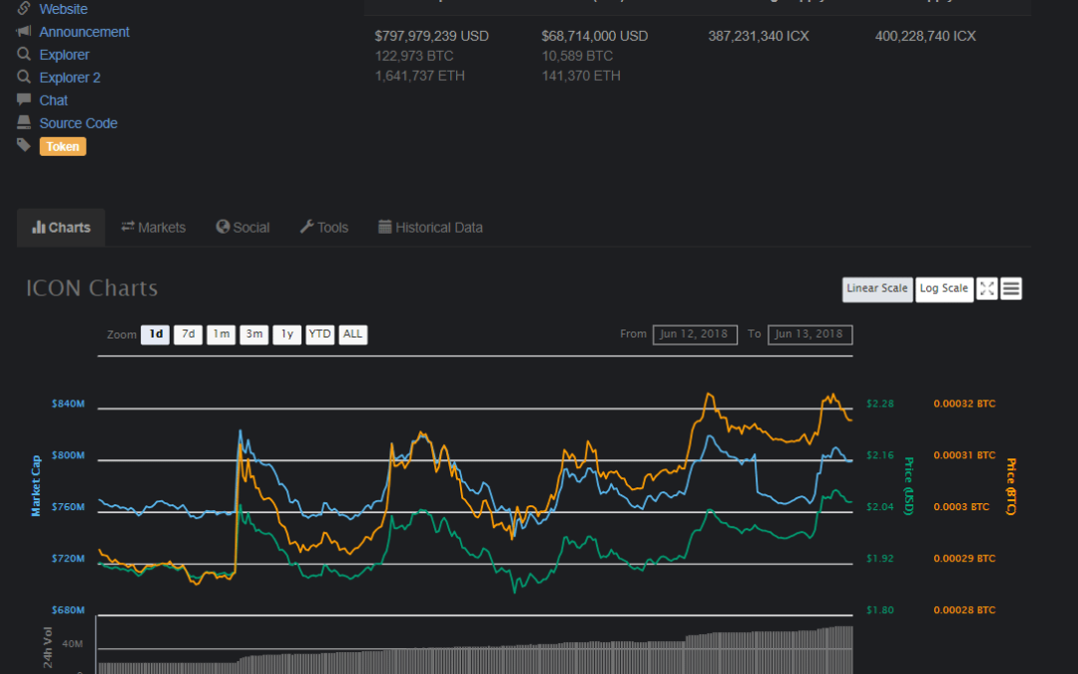Click the 122,973 BTC value
The height and width of the screenshot is (674, 1078).
pyautogui.click(x=414, y=56)
